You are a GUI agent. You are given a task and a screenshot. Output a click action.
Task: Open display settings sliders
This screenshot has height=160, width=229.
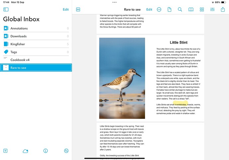(x=212, y=10)
